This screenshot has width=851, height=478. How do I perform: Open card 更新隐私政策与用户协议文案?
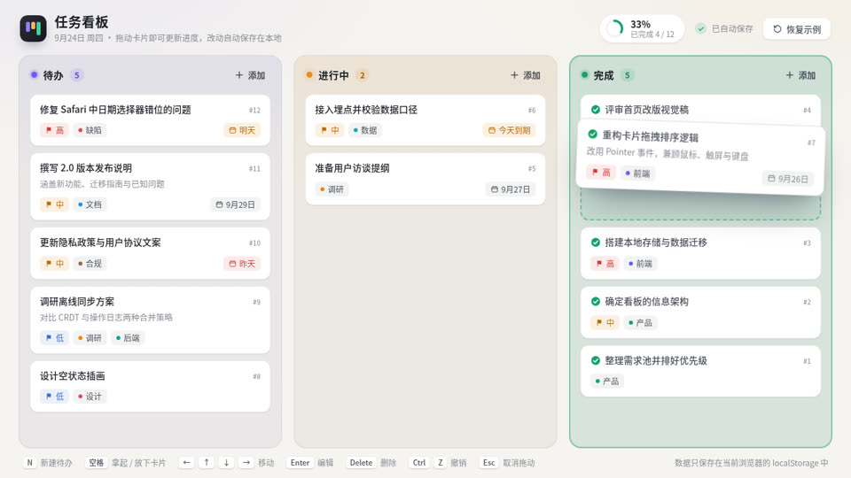pyautogui.click(x=151, y=253)
